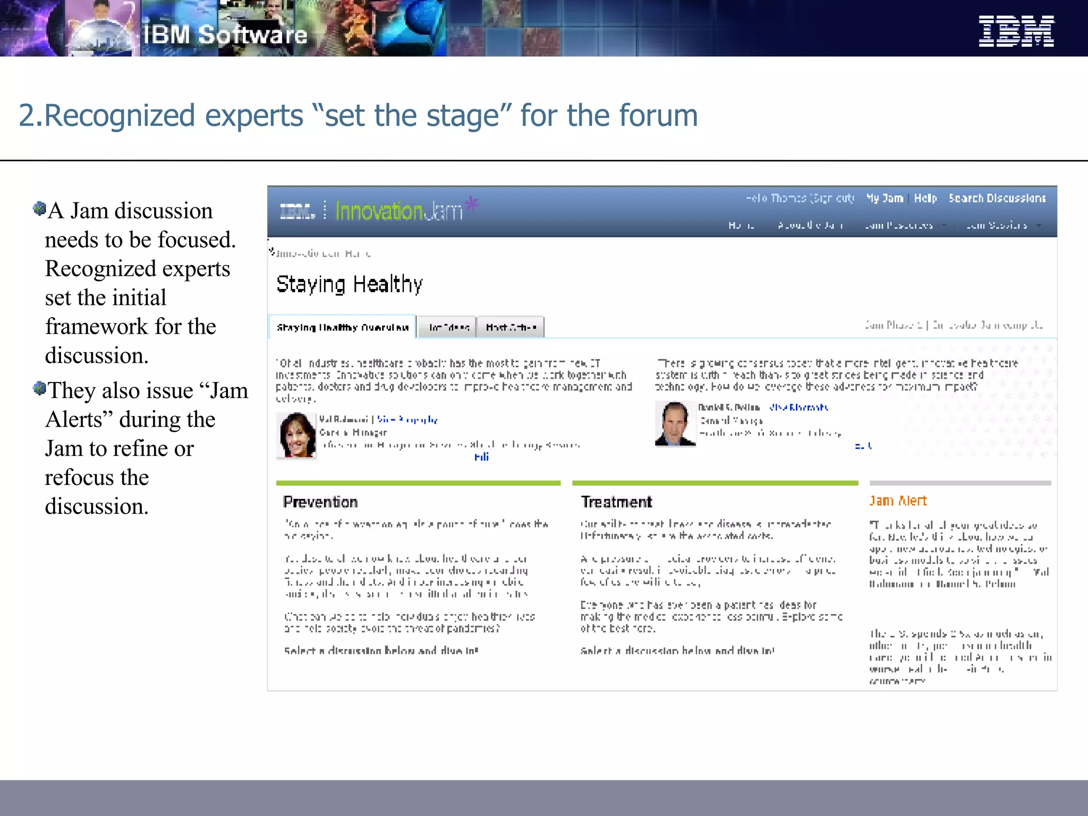Click Search Discussions in the header
Screen dimensions: 1088x816
click(997, 198)
